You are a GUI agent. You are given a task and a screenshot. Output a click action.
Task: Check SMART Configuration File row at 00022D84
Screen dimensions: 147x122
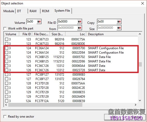[x=6, y=52]
